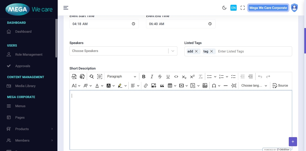Open the Choose language dropdown
This screenshot has height=151, width=306.
click(254, 86)
